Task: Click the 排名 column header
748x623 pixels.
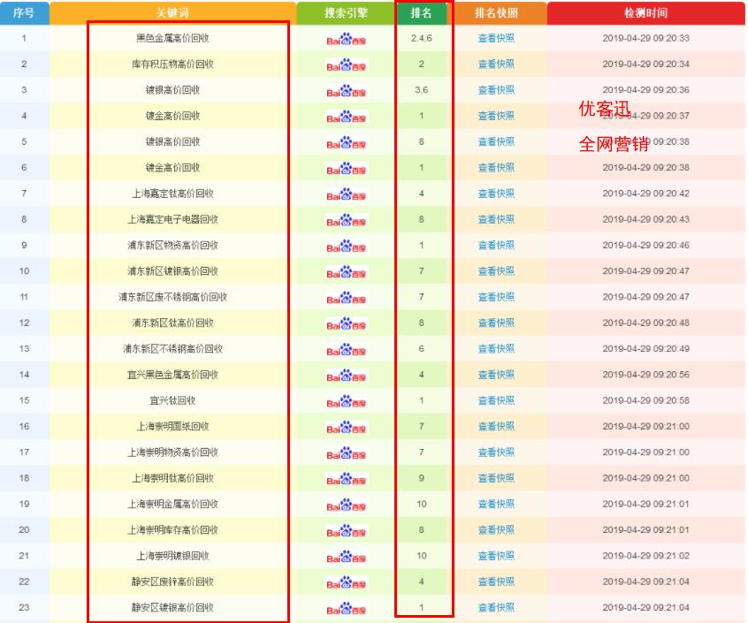Action: (x=421, y=13)
